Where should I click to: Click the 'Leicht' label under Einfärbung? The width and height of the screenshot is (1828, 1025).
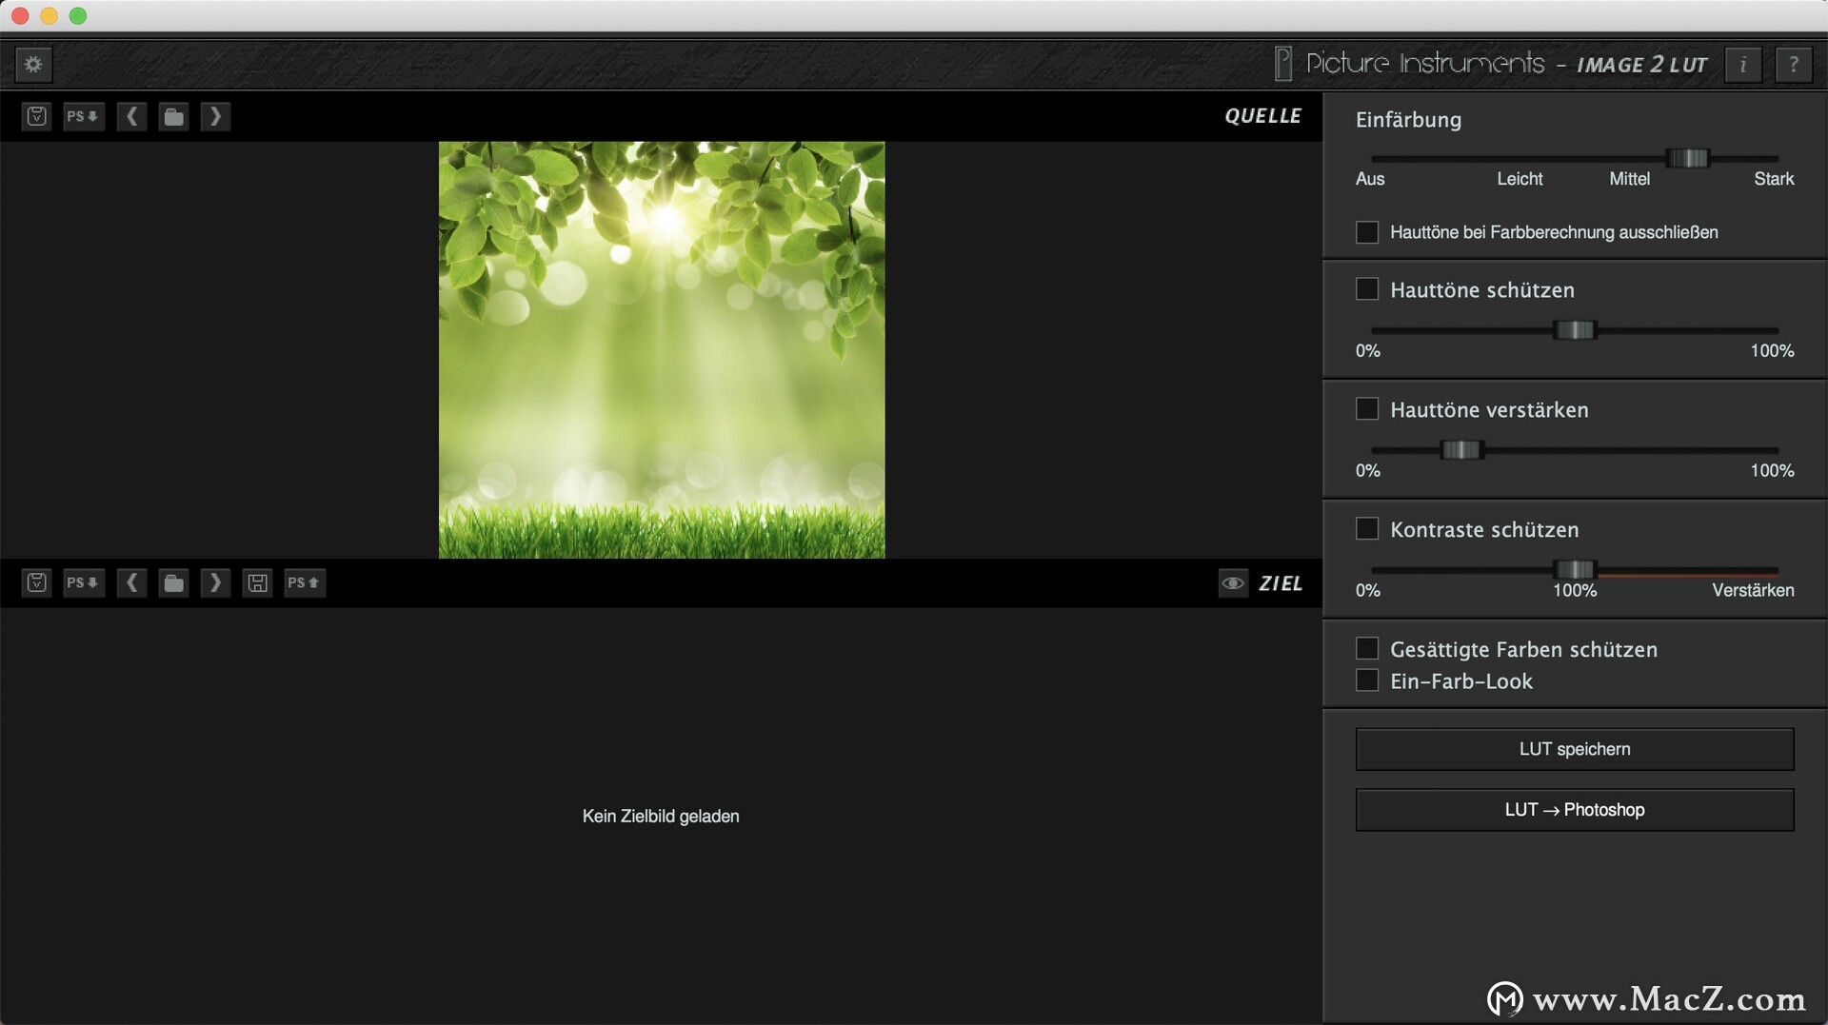point(1520,179)
